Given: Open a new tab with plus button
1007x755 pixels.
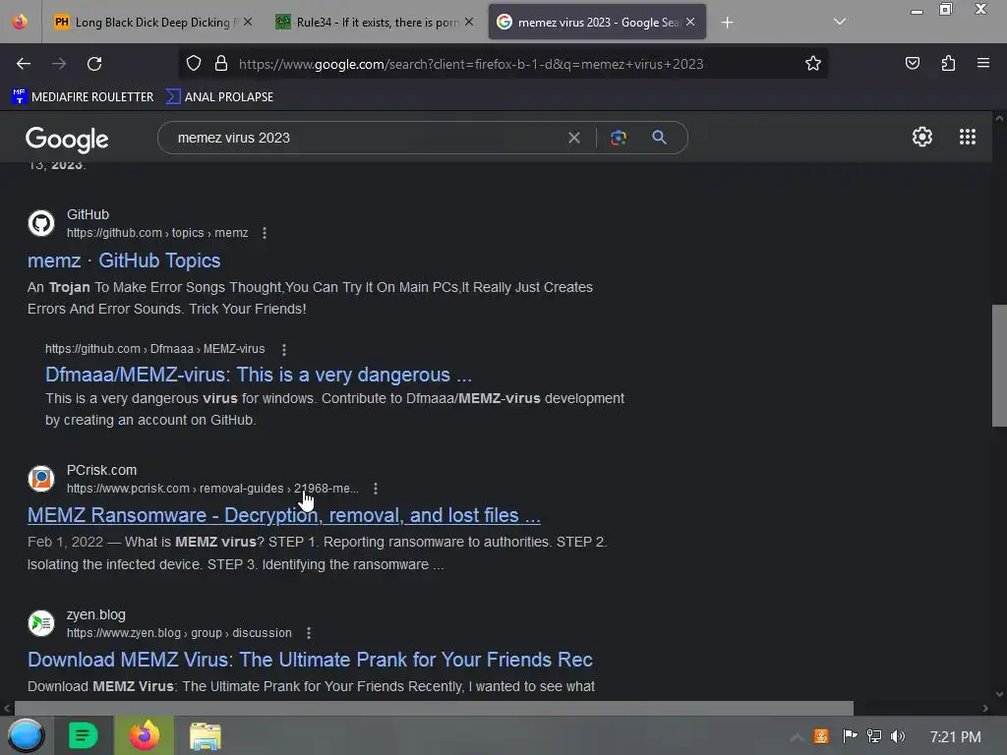Looking at the screenshot, I should point(727,23).
